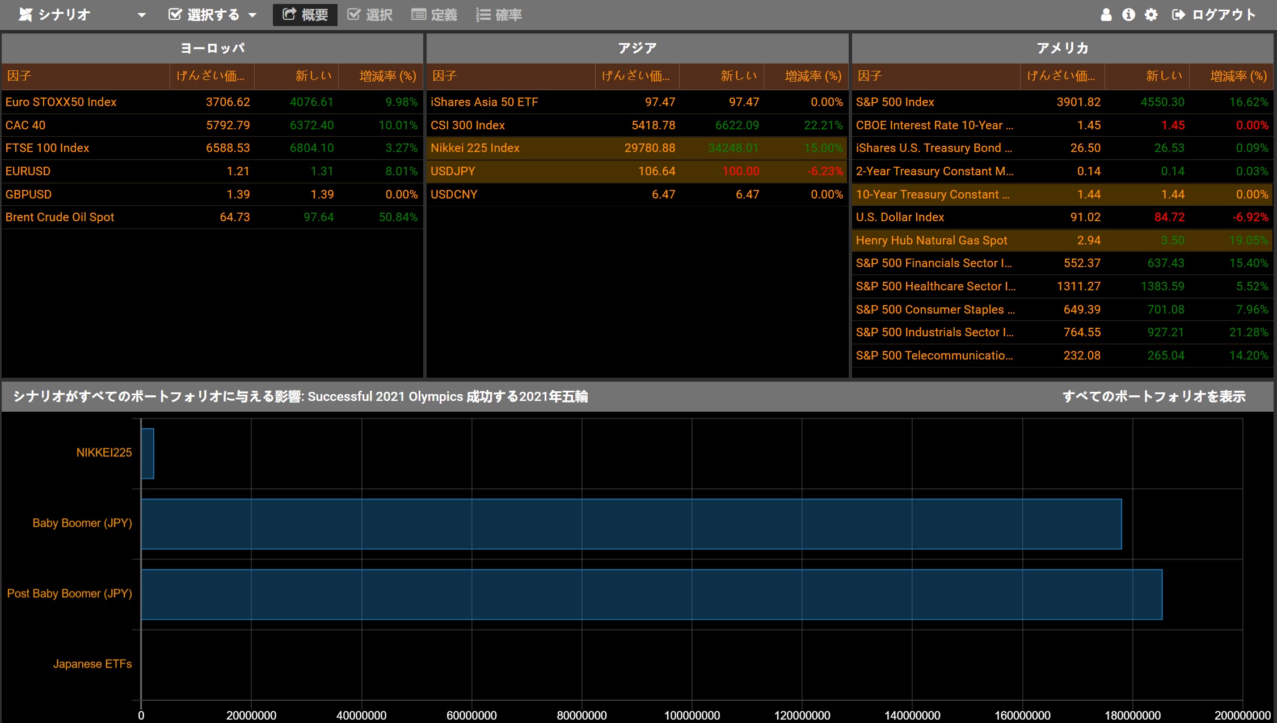Open the info icon in top bar
Screen dimensions: 1277x723
[x=1128, y=15]
